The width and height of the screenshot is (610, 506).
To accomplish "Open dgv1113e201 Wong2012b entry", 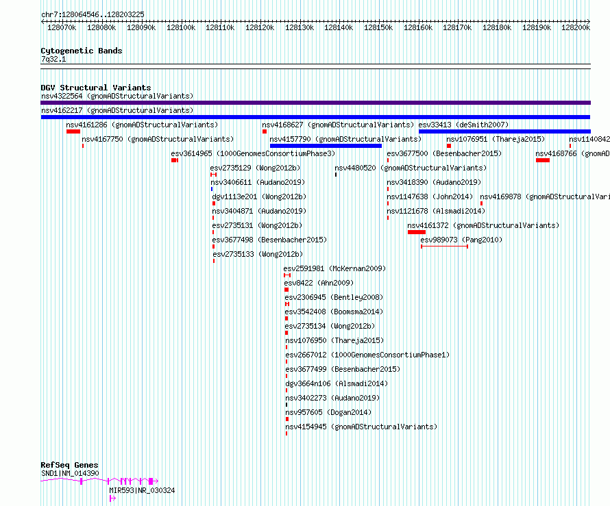I will (259, 197).
